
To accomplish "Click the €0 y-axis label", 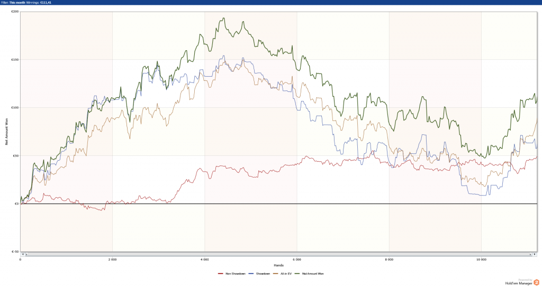I will [x=16, y=204].
